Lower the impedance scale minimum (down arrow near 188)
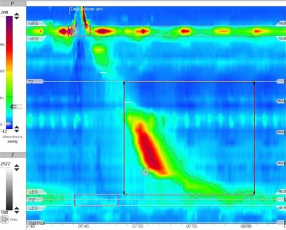 [17, 212]
